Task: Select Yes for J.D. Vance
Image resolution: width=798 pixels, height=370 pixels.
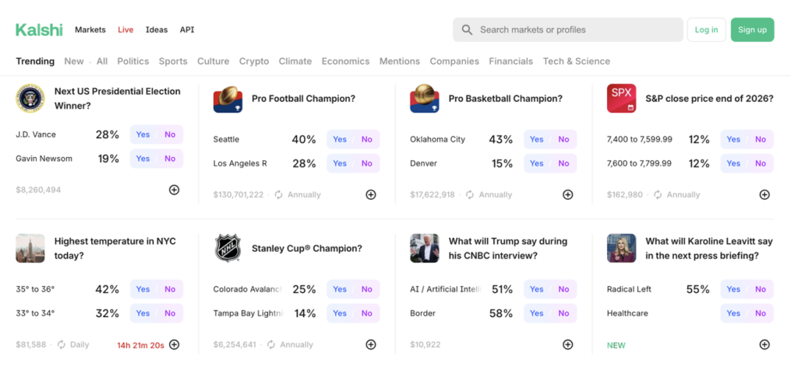Action: 143,134
